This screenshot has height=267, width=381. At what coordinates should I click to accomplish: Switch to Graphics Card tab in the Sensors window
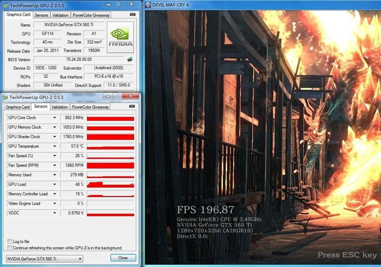tap(18, 107)
